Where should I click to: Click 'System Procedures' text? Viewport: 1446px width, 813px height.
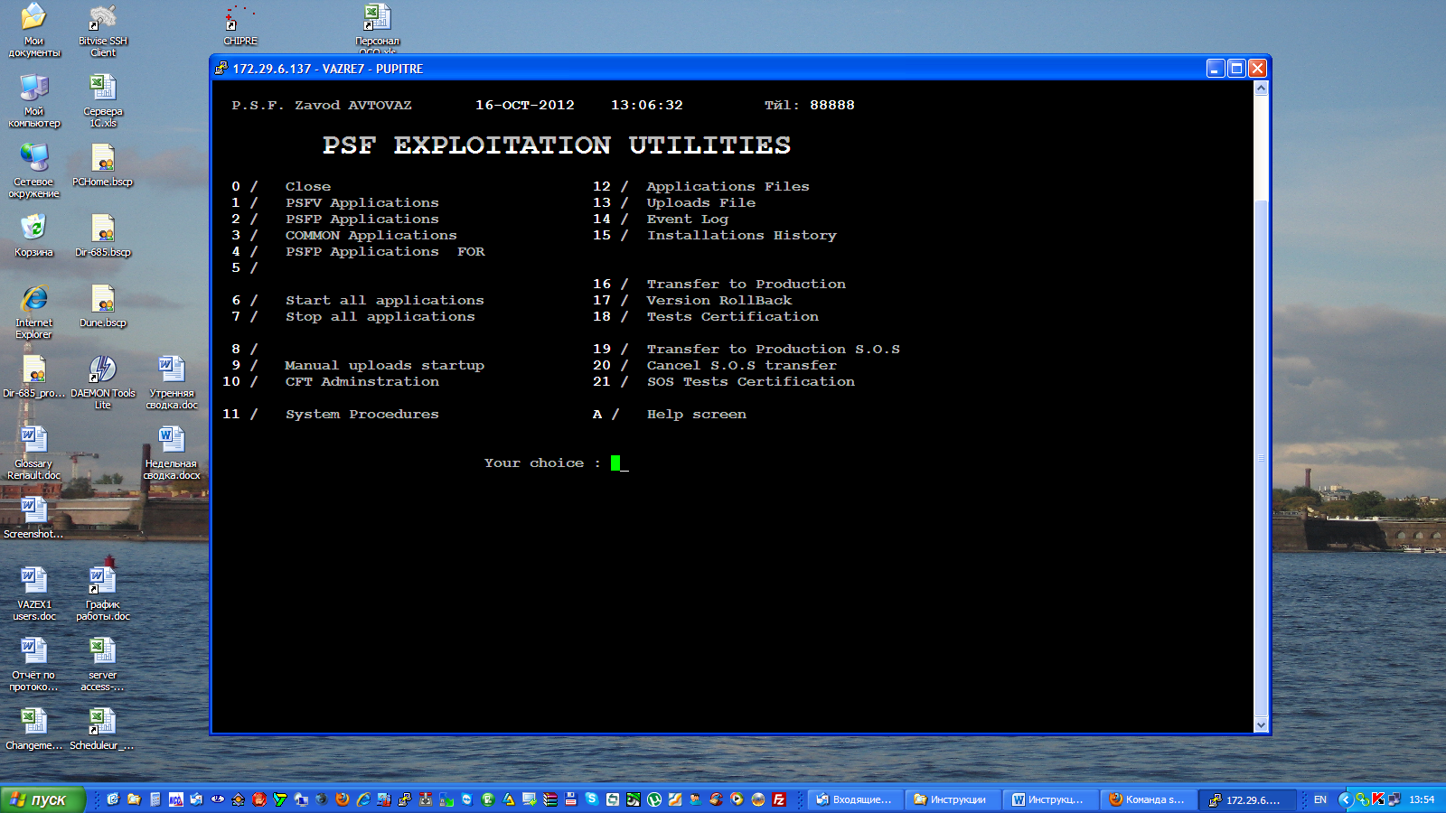click(x=361, y=414)
